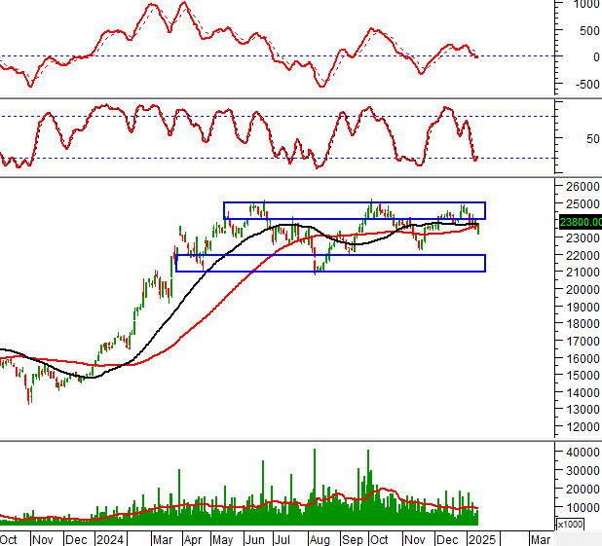Click the 2025 year marker on time axis
This screenshot has height=546, width=602.
(482, 538)
